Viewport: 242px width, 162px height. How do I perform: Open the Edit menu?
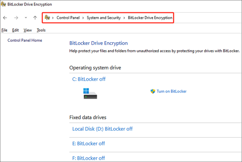16,30
